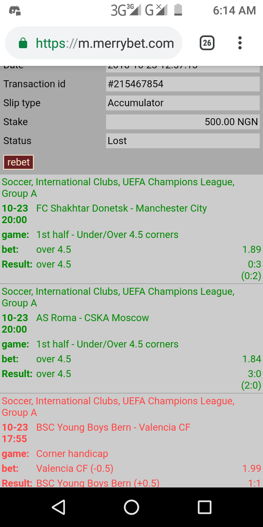Click the rebet button
The image size is (263, 527).
[18, 162]
